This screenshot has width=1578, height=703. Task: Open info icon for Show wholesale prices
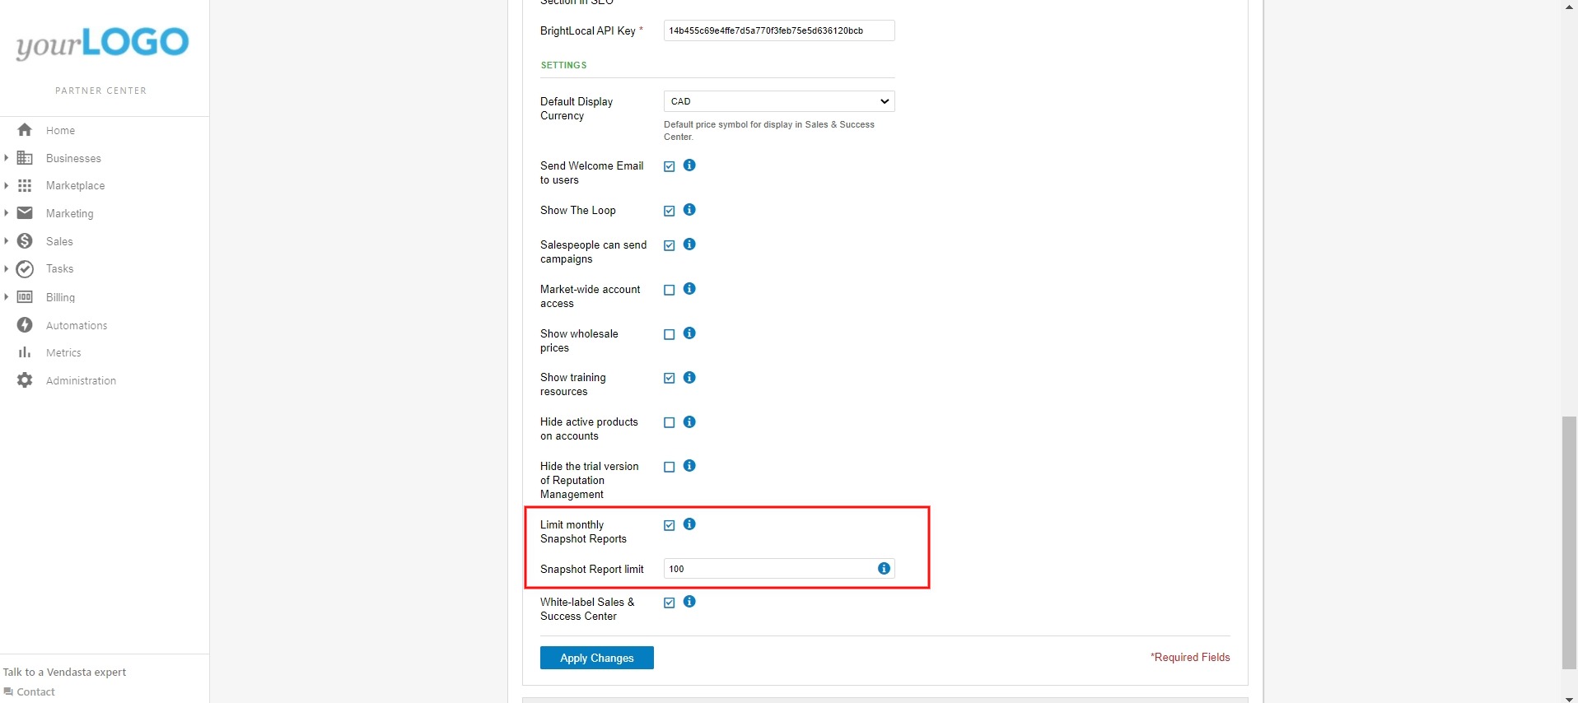coord(689,333)
